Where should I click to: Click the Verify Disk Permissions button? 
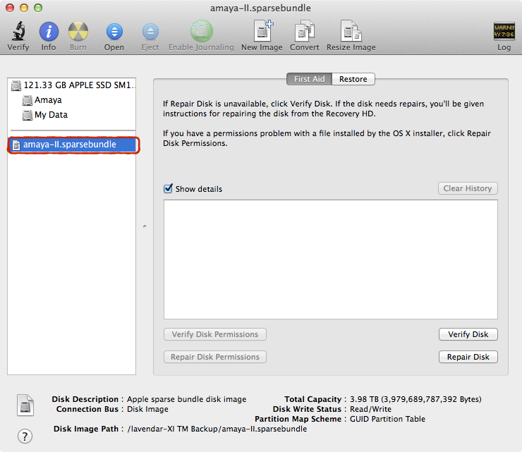[x=215, y=334]
